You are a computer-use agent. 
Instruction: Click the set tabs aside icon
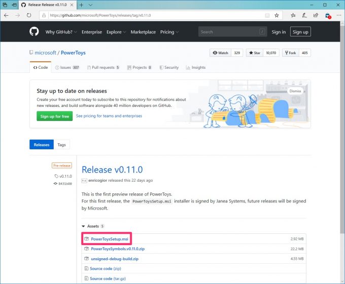(x=14, y=5)
